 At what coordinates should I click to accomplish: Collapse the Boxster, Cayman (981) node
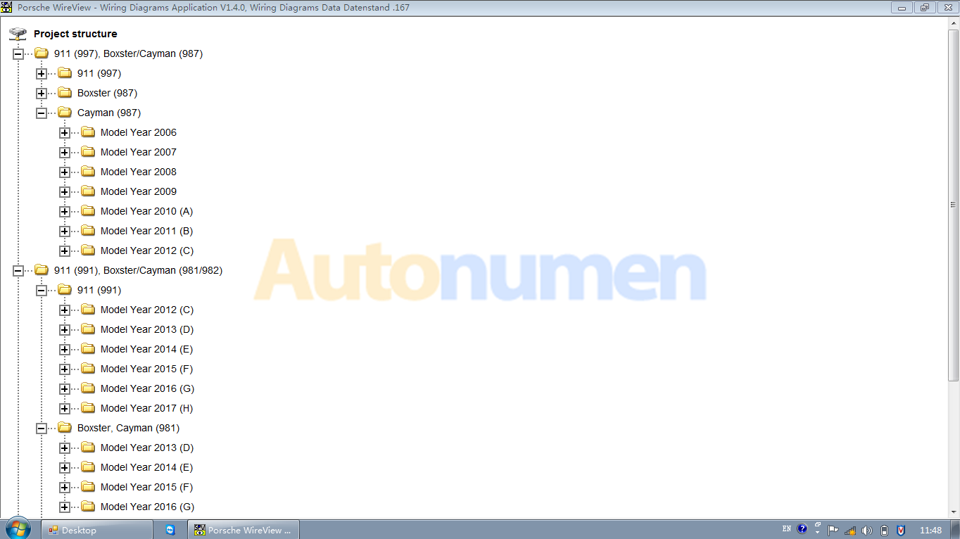[42, 428]
